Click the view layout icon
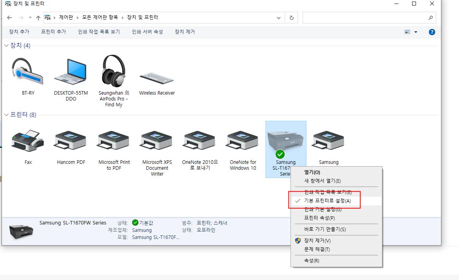 pyautogui.click(x=407, y=32)
